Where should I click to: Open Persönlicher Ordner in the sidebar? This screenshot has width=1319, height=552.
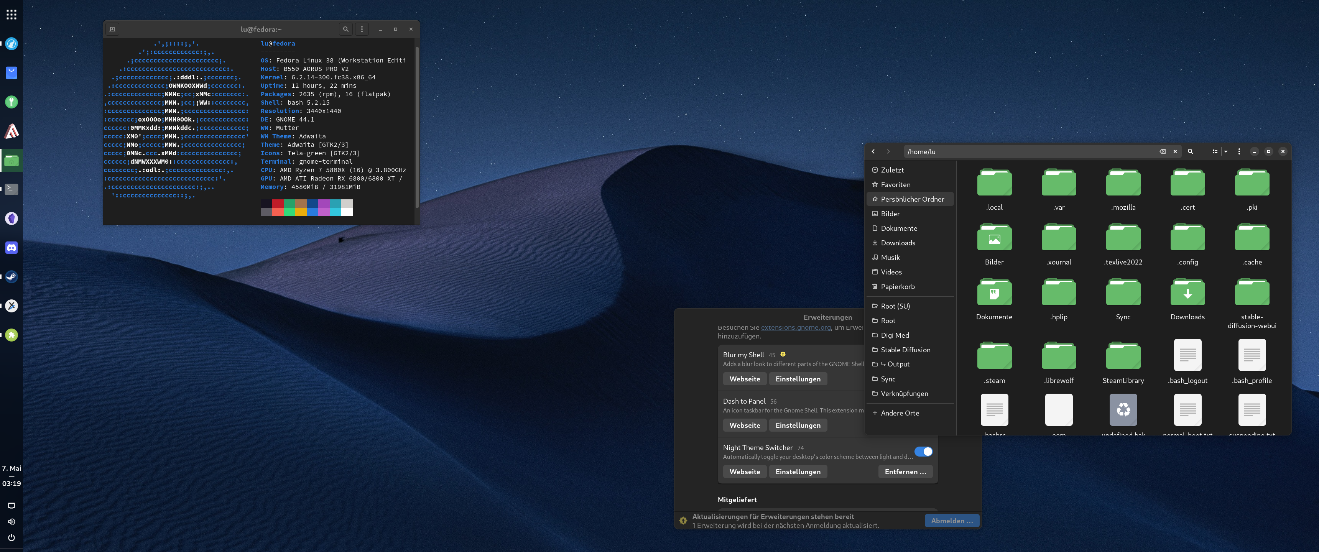click(910, 199)
